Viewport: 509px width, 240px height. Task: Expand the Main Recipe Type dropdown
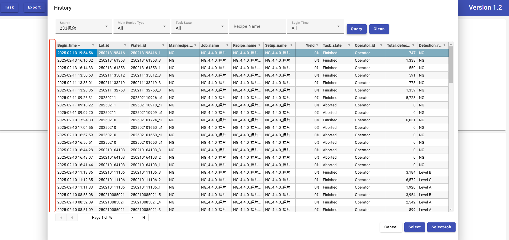click(x=142, y=26)
